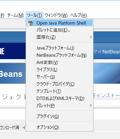The image size is (120, 139).
Task: Open ライブラリ(L) from the Tools menu
Action: click(60, 69)
